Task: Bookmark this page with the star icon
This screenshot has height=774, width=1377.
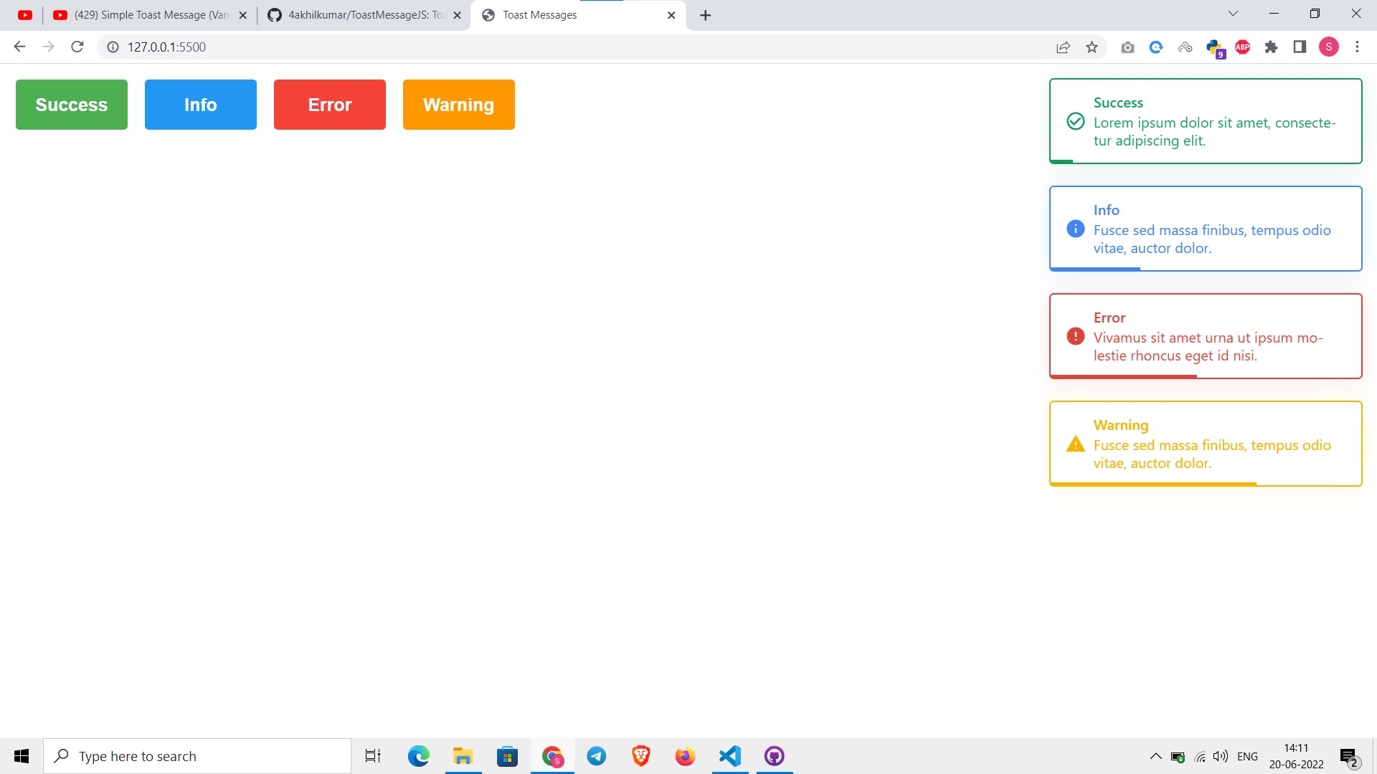Action: click(1092, 47)
